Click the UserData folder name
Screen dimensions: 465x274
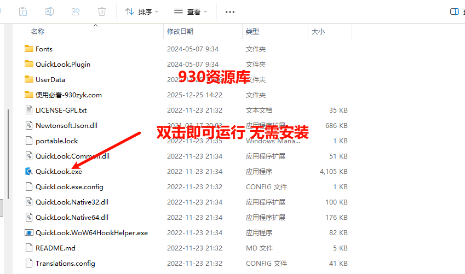50,80
